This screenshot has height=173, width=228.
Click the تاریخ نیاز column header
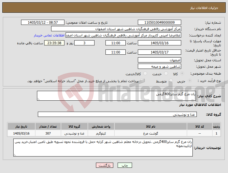point(21,126)
